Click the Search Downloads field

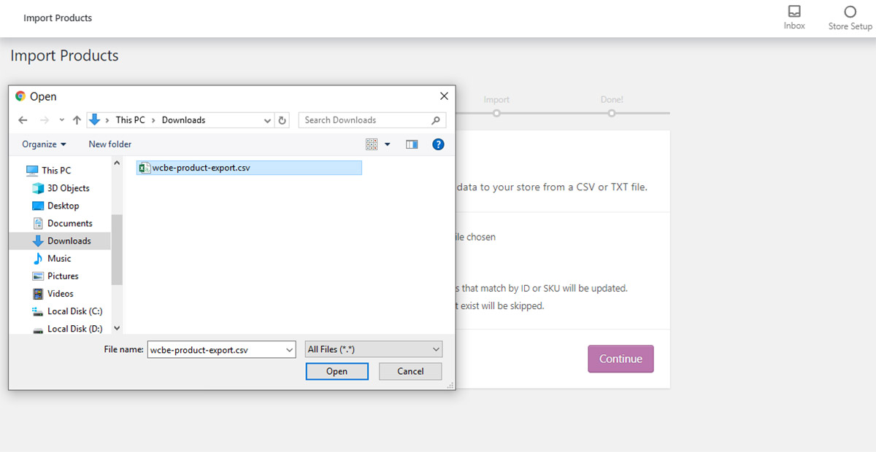coord(365,120)
